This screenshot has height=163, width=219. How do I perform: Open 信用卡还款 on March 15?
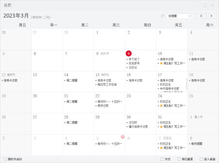(104, 80)
